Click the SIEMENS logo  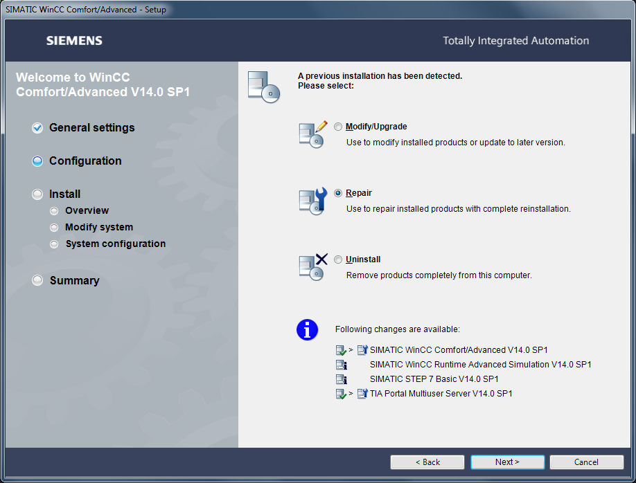[74, 41]
